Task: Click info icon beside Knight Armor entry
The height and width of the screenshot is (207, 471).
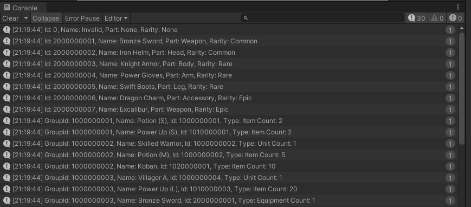Action: click(7, 64)
